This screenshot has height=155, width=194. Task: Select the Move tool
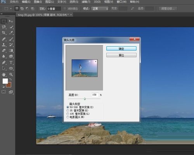11,21
